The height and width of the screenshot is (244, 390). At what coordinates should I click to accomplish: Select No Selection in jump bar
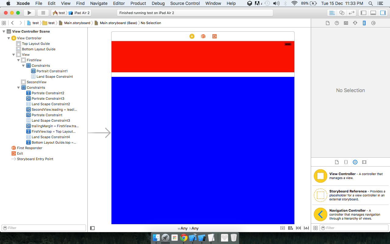click(x=151, y=23)
